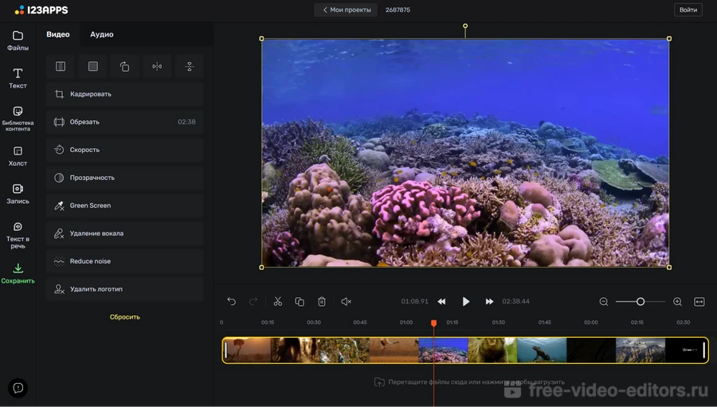Expand the Кадрировать crop option

coord(124,94)
